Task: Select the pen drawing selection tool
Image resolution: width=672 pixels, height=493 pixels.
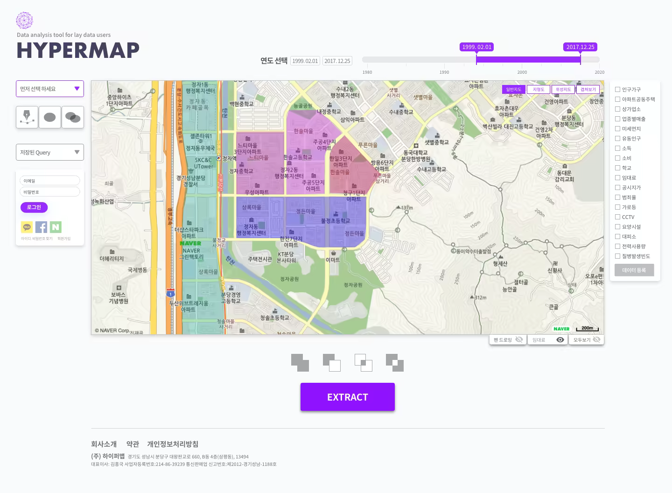Action: (27, 117)
